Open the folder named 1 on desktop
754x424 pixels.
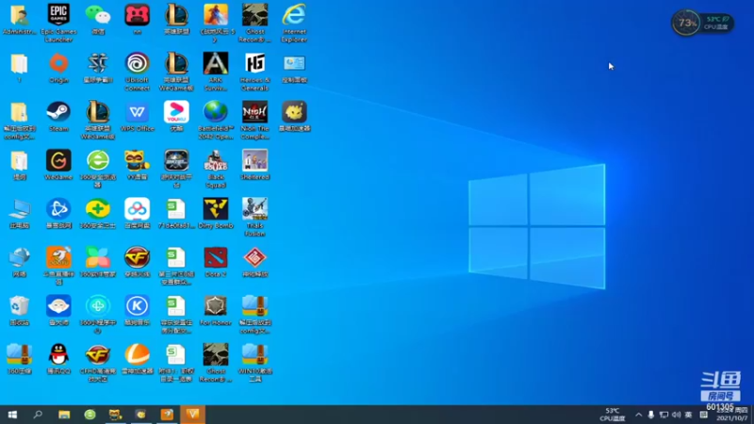[x=19, y=68]
